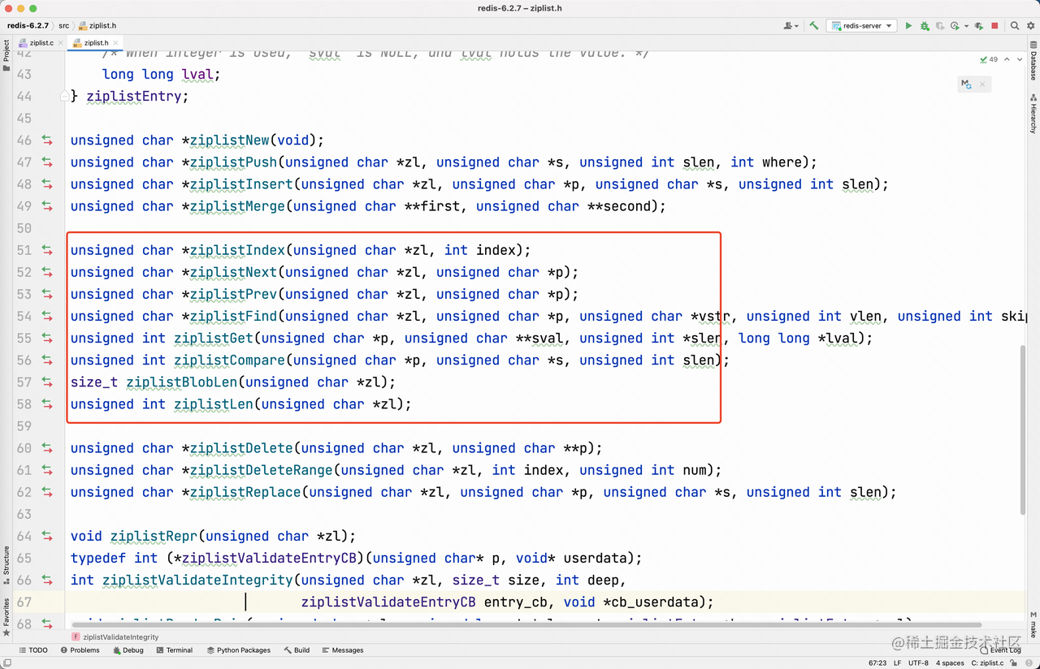Collapse the struct fold marker at line 44
The width and height of the screenshot is (1040, 669).
(x=65, y=97)
